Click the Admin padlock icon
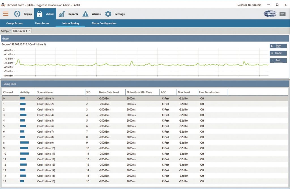290x189 pixels. [40, 14]
